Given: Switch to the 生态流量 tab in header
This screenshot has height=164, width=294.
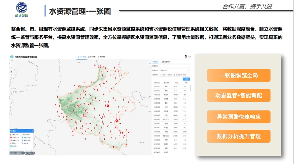Looking at the screenshot, I should [x=93, y=57].
